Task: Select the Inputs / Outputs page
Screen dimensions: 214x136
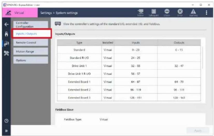Action: (31, 34)
